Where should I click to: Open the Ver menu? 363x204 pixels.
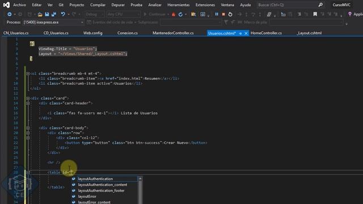coord(50,5)
